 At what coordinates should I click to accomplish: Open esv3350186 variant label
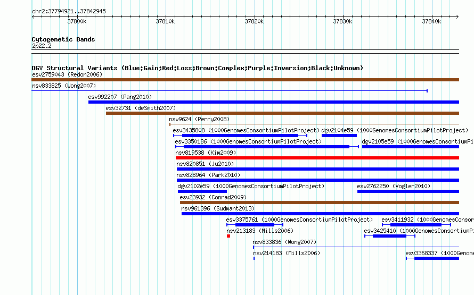248,141
